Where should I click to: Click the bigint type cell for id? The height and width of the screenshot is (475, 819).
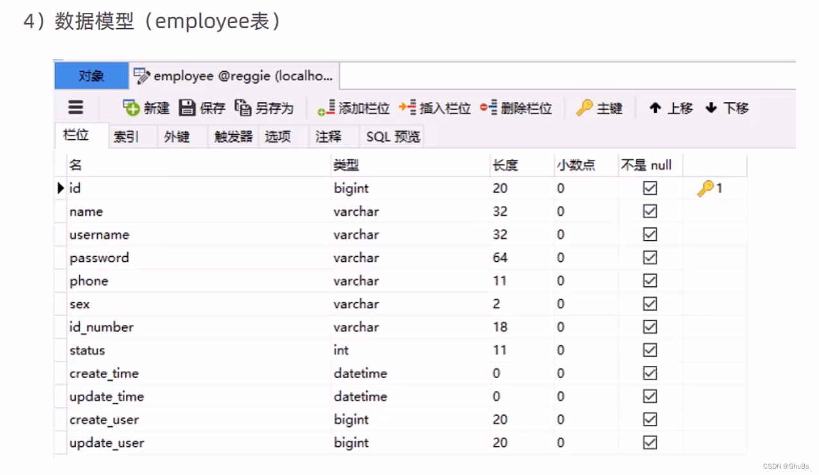click(410, 188)
